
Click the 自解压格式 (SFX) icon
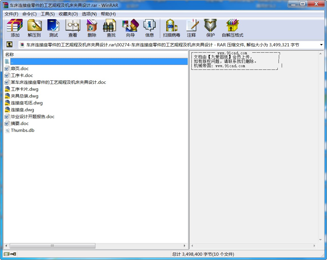[232, 28]
